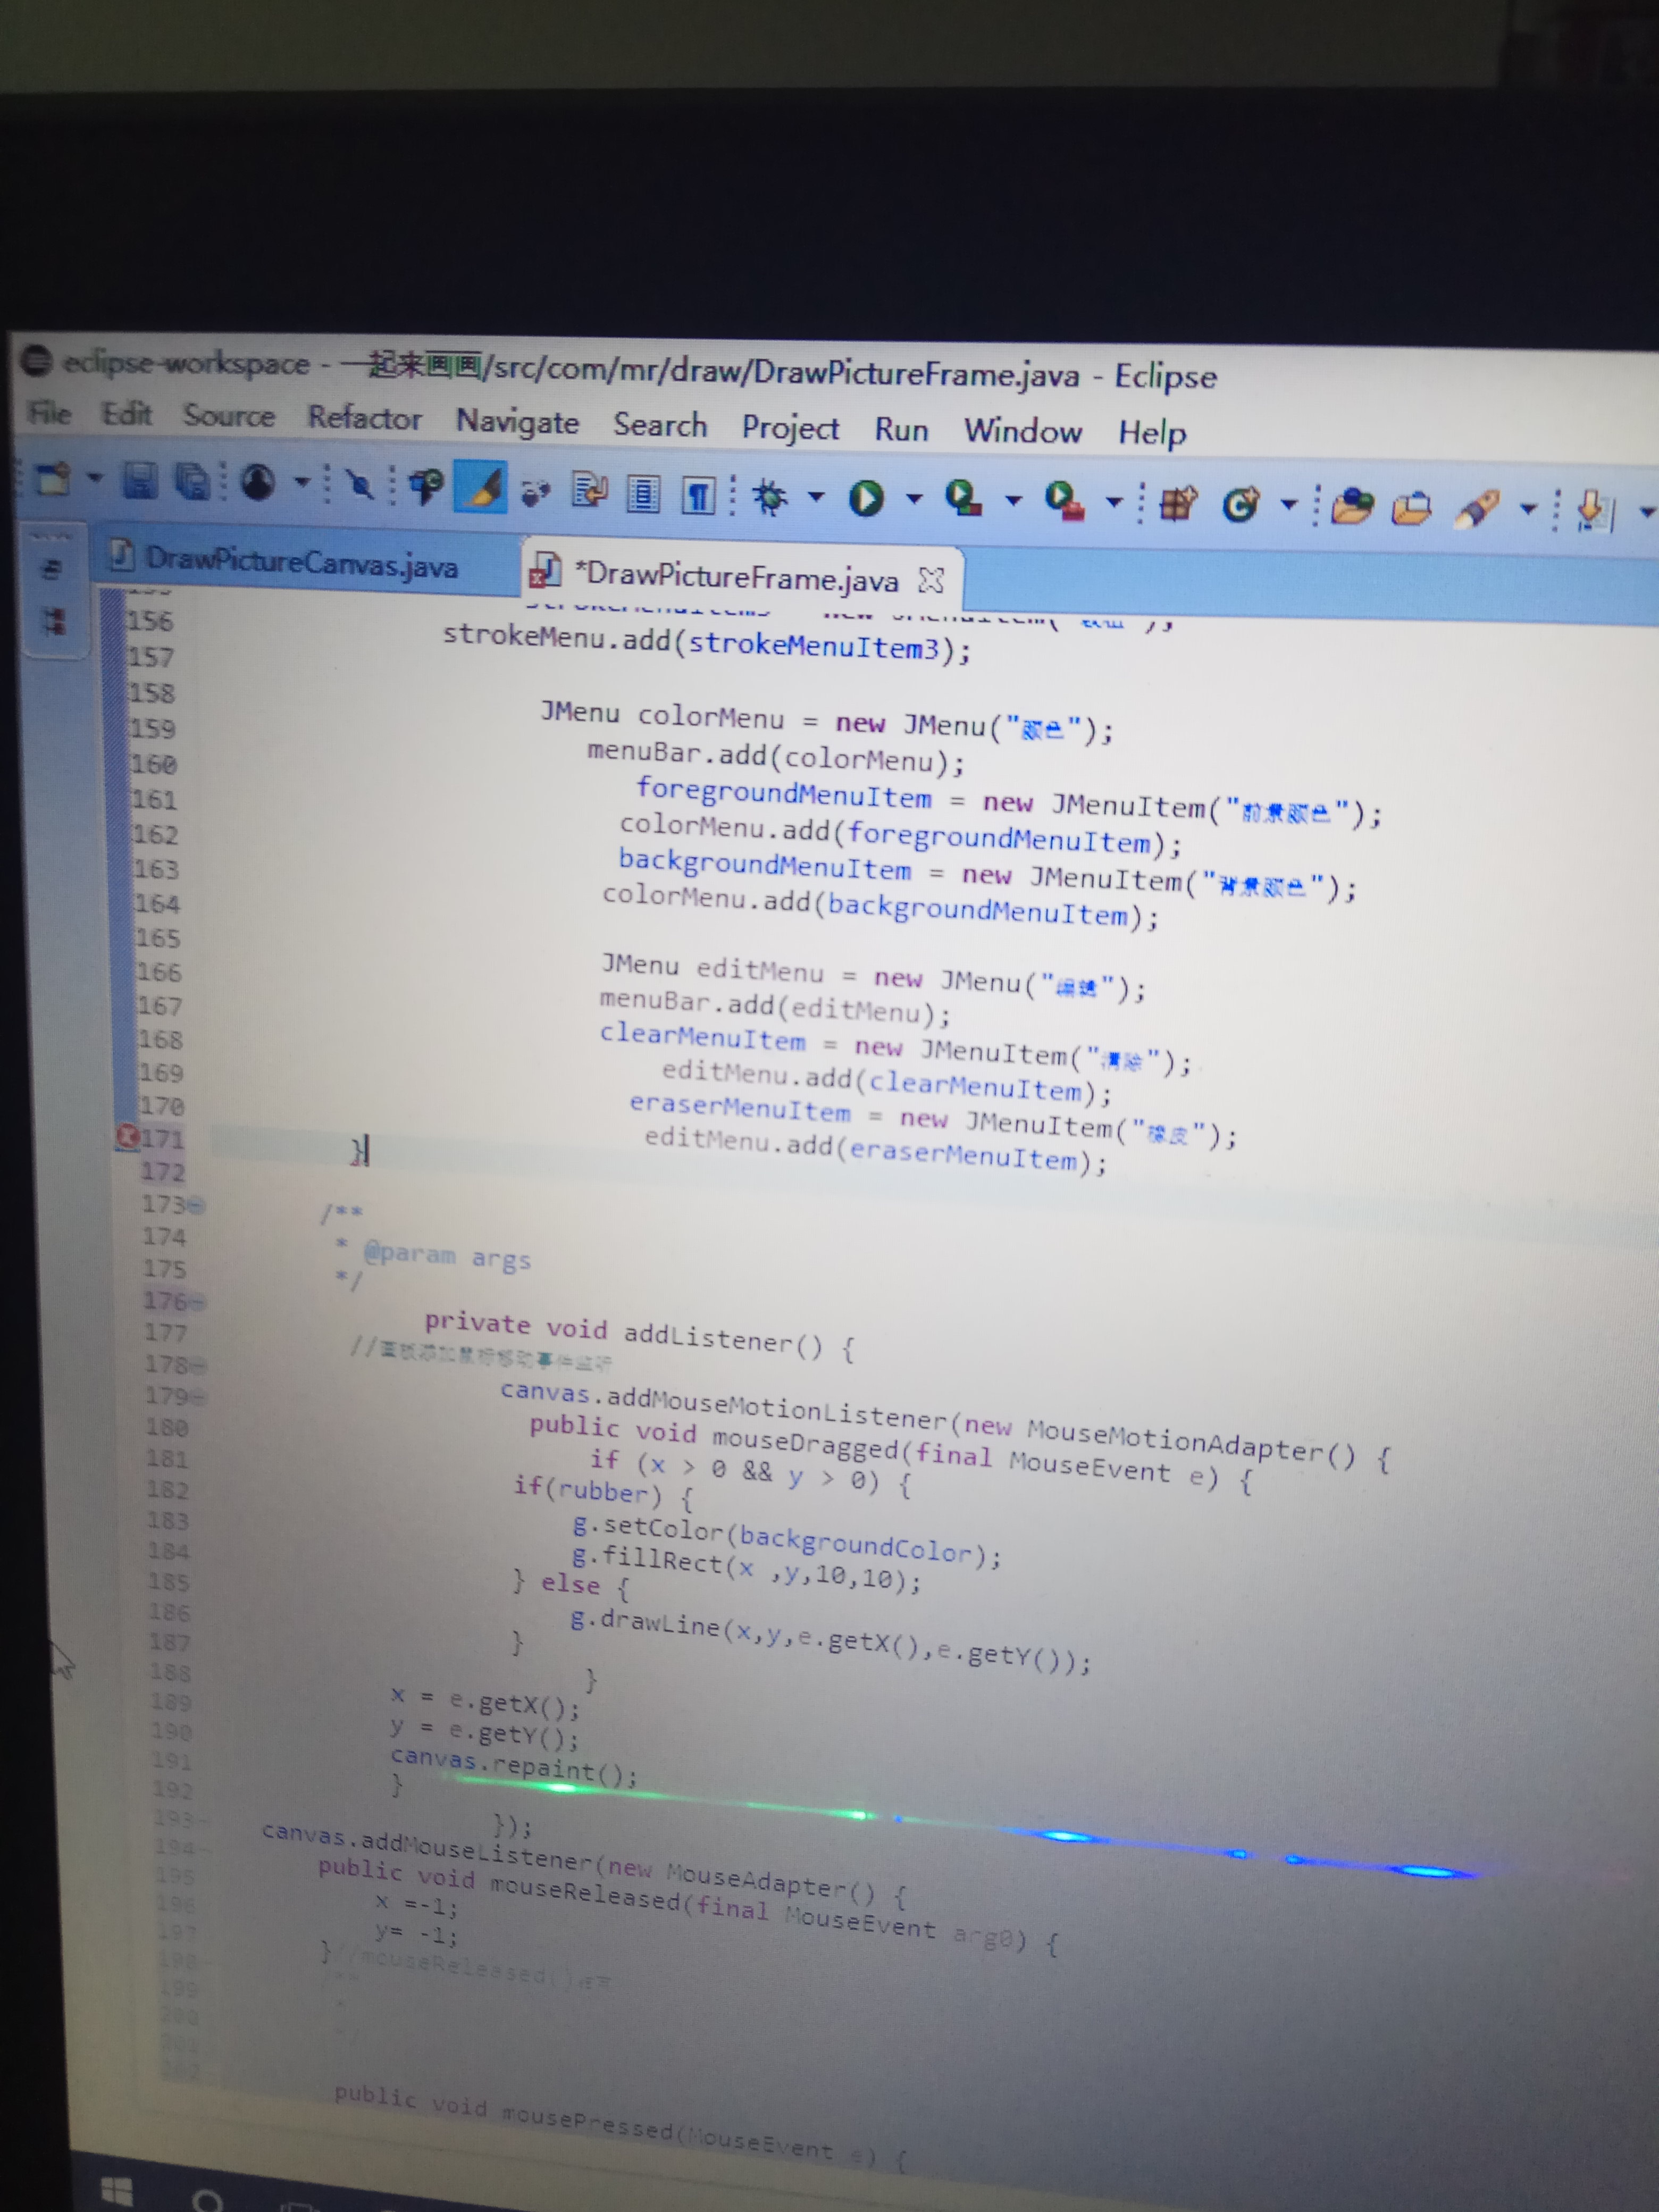Viewport: 1659px width, 2212px height.
Task: Toggle Mark Occurrences highlighter button
Action: tap(481, 487)
